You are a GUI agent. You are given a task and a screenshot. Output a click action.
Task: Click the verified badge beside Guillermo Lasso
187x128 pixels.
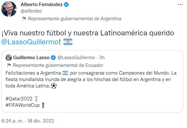(53, 58)
